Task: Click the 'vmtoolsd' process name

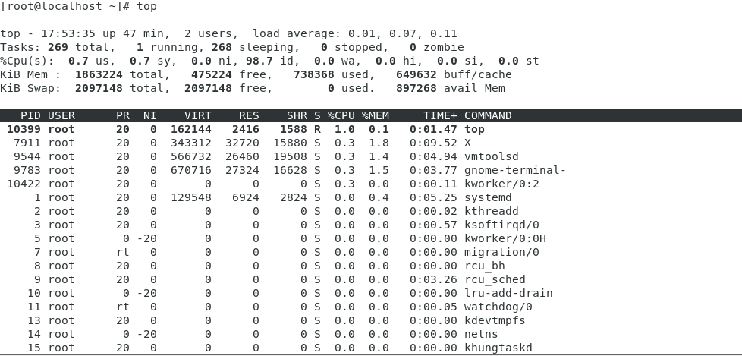Action: coord(492,156)
